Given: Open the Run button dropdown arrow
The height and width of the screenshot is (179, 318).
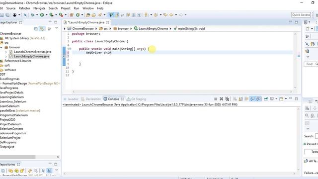Looking at the screenshot, I should point(46,15).
